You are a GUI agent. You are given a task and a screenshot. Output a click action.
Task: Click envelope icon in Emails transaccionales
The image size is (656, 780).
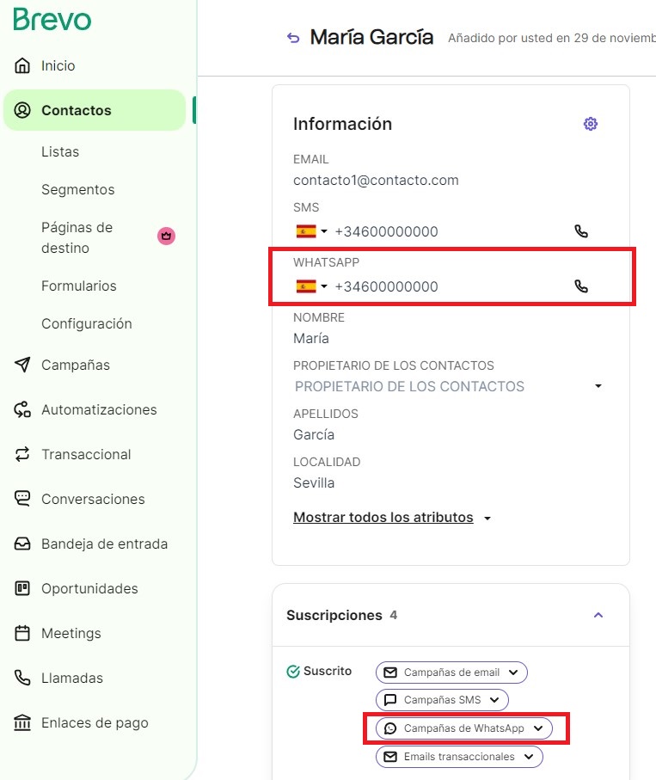coord(391,757)
